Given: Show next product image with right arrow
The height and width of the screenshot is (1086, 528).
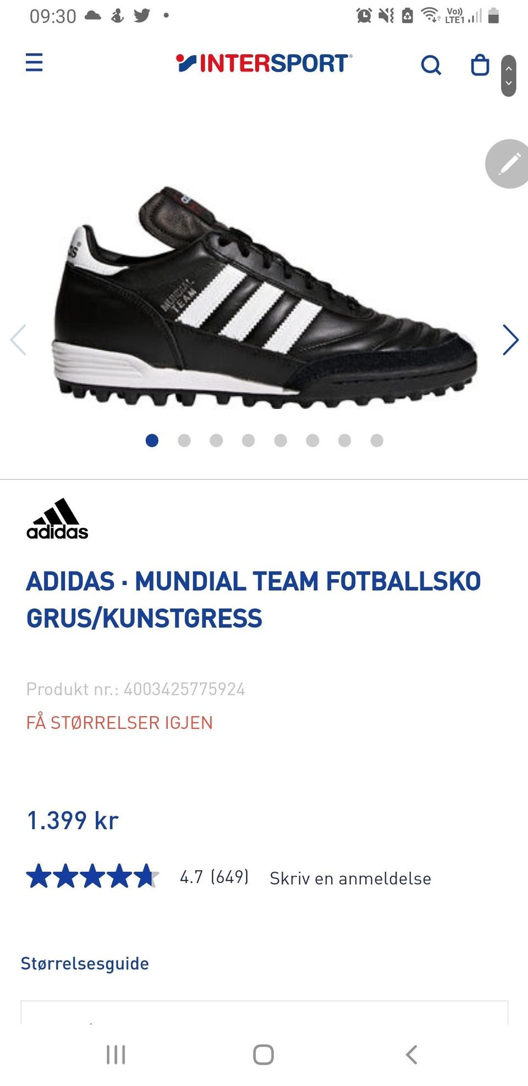Looking at the screenshot, I should pyautogui.click(x=510, y=340).
